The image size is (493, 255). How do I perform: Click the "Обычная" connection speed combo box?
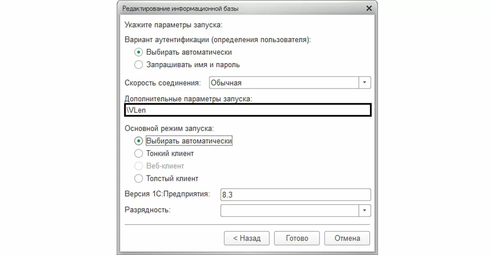(x=283, y=82)
